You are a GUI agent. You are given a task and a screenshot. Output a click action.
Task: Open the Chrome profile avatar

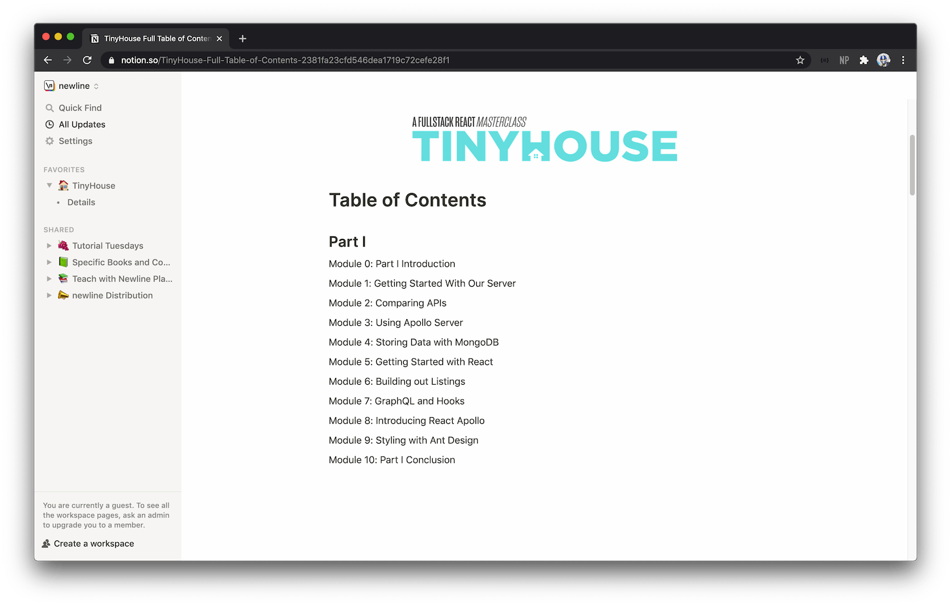[884, 60]
